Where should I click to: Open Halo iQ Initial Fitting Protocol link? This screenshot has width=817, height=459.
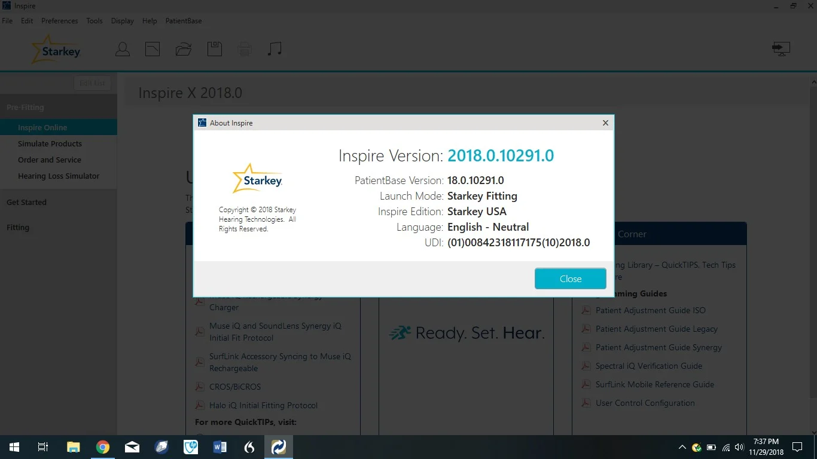point(263,405)
